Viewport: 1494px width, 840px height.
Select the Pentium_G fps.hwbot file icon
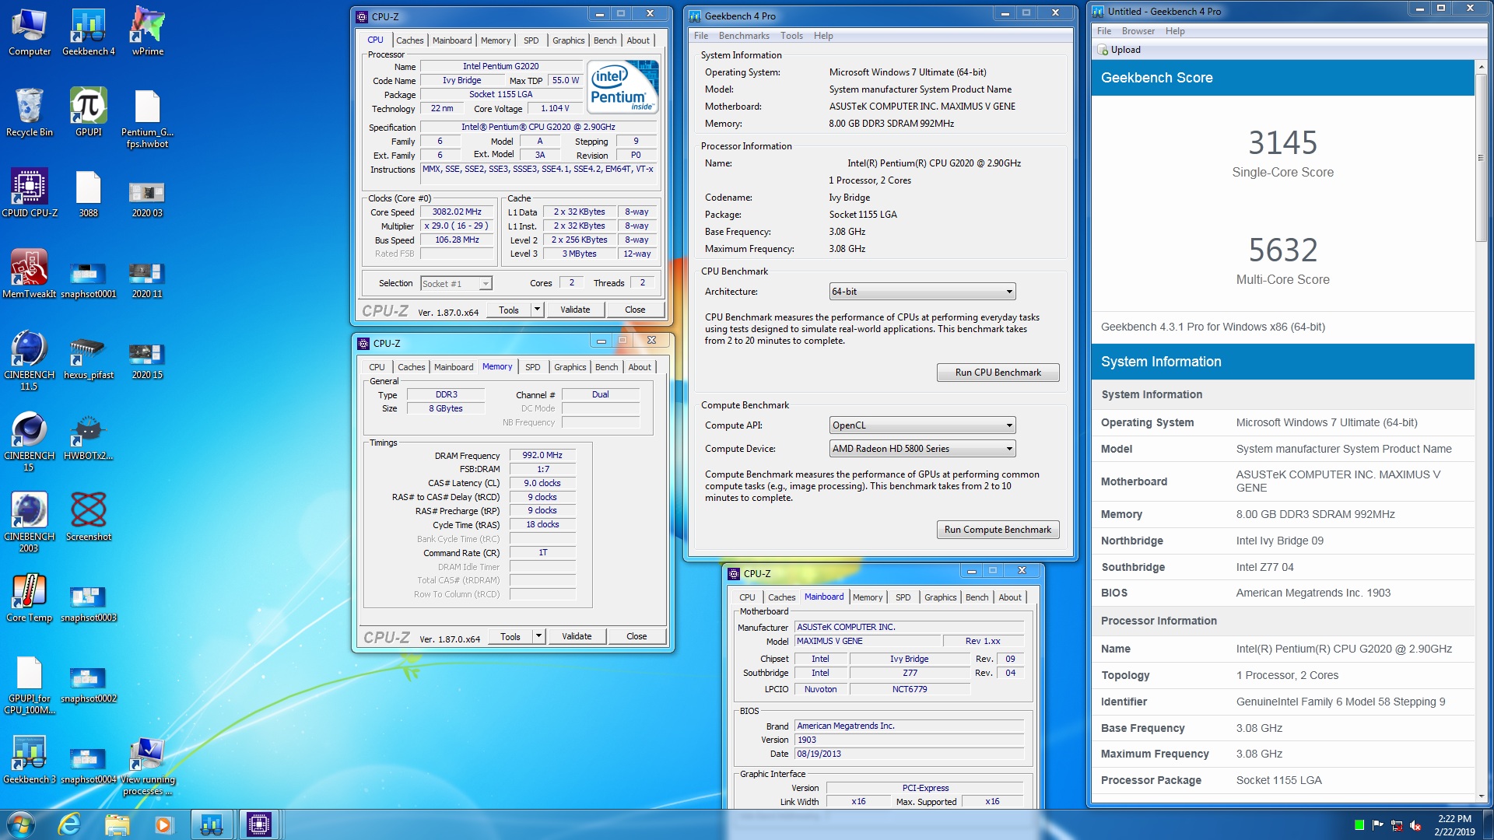click(x=147, y=118)
